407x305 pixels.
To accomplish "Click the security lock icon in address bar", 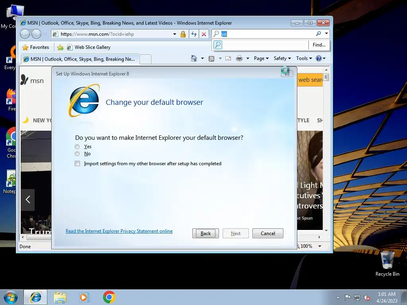I will pyautogui.click(x=183, y=34).
